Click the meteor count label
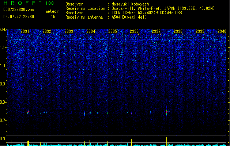 click(x=52, y=11)
